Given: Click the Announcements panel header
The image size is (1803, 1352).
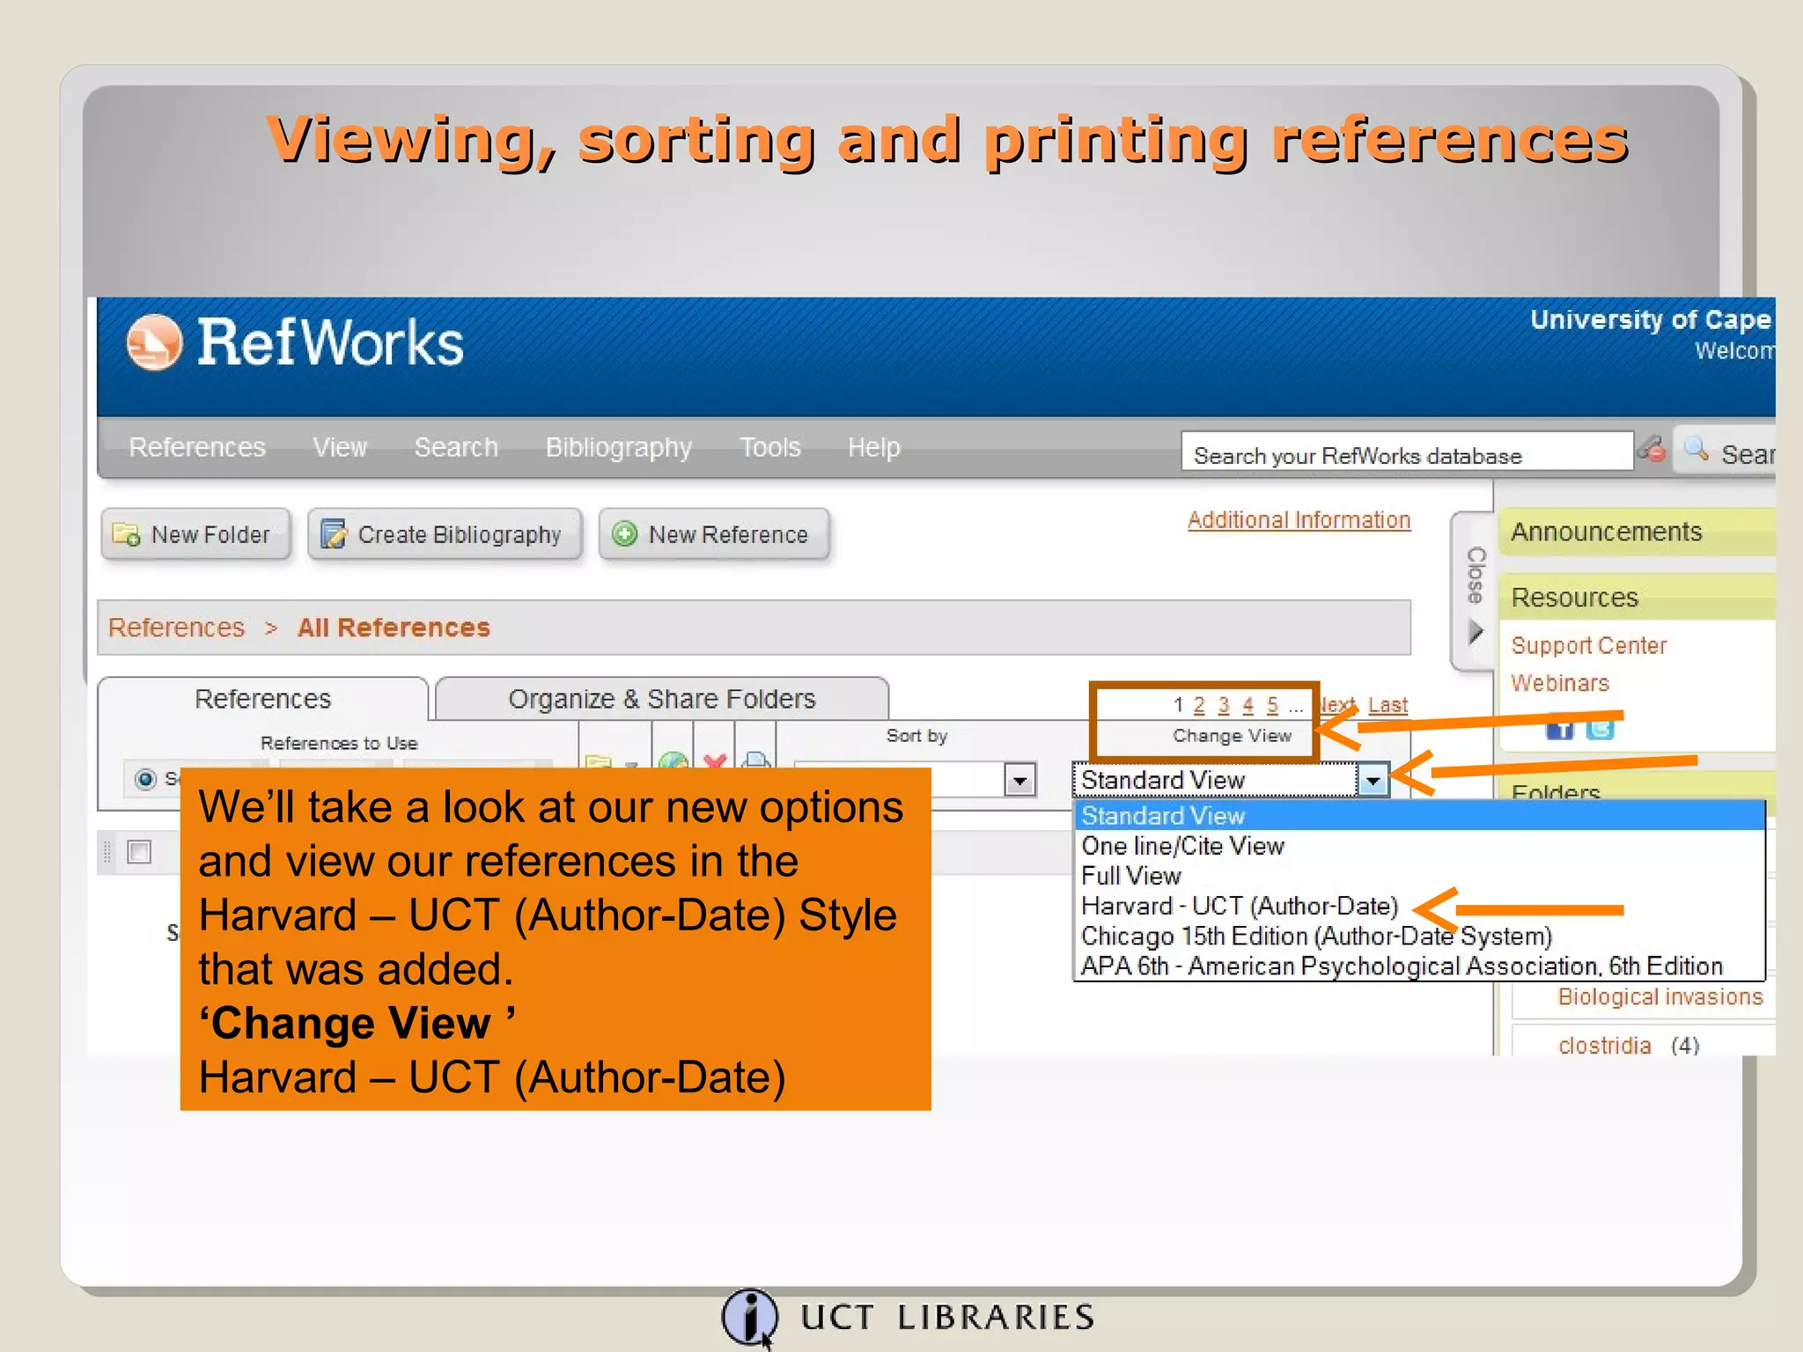Looking at the screenshot, I should [1637, 532].
